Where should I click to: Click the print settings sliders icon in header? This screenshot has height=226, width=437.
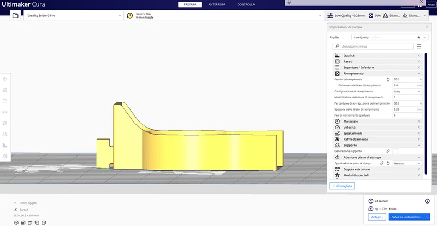pos(330,16)
